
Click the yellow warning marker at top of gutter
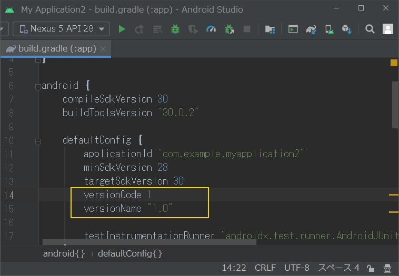[394, 63]
